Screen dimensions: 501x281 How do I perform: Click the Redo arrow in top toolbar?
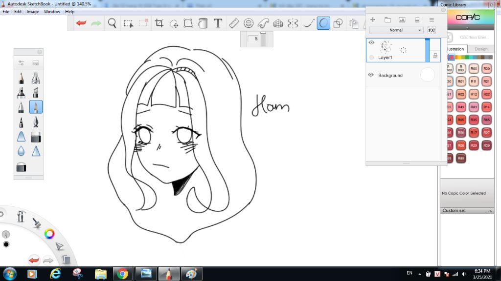click(96, 23)
